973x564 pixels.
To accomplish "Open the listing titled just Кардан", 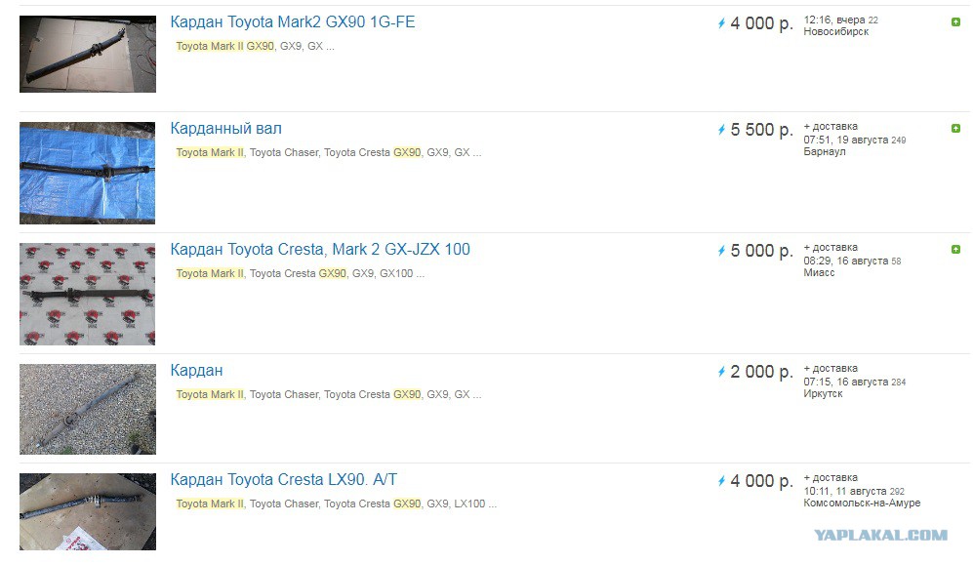I will (197, 371).
